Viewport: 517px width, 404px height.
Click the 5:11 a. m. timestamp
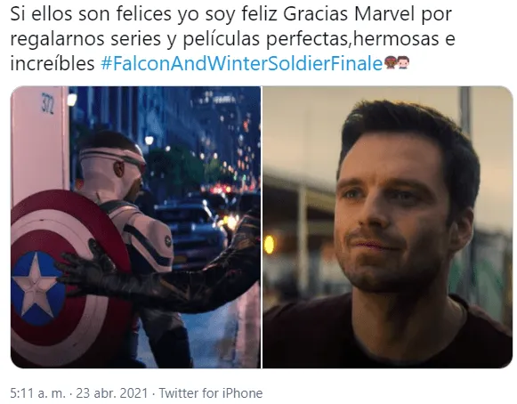(x=38, y=393)
